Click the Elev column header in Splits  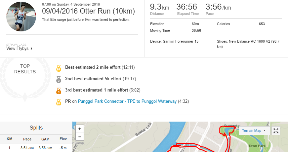pyautogui.click(x=63, y=139)
